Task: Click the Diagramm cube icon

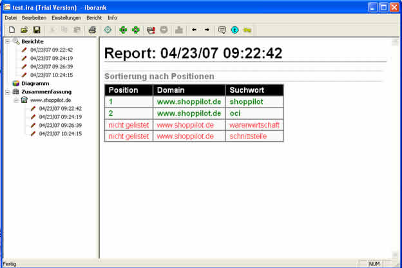Action: pos(16,83)
